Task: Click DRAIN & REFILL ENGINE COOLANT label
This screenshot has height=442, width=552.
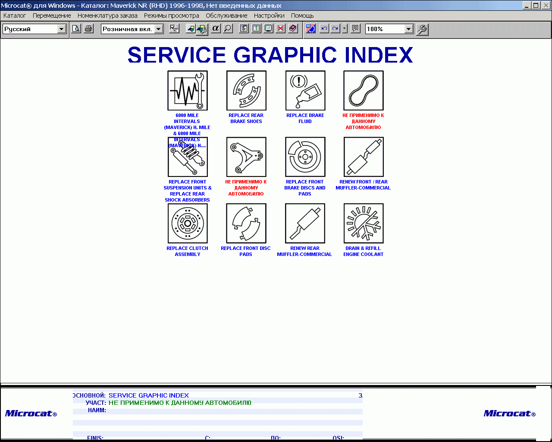Action: (x=363, y=251)
